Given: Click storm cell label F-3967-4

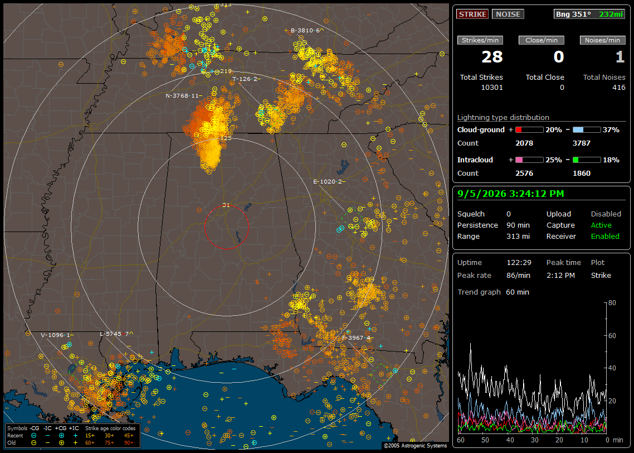Looking at the screenshot, I should point(356,338).
